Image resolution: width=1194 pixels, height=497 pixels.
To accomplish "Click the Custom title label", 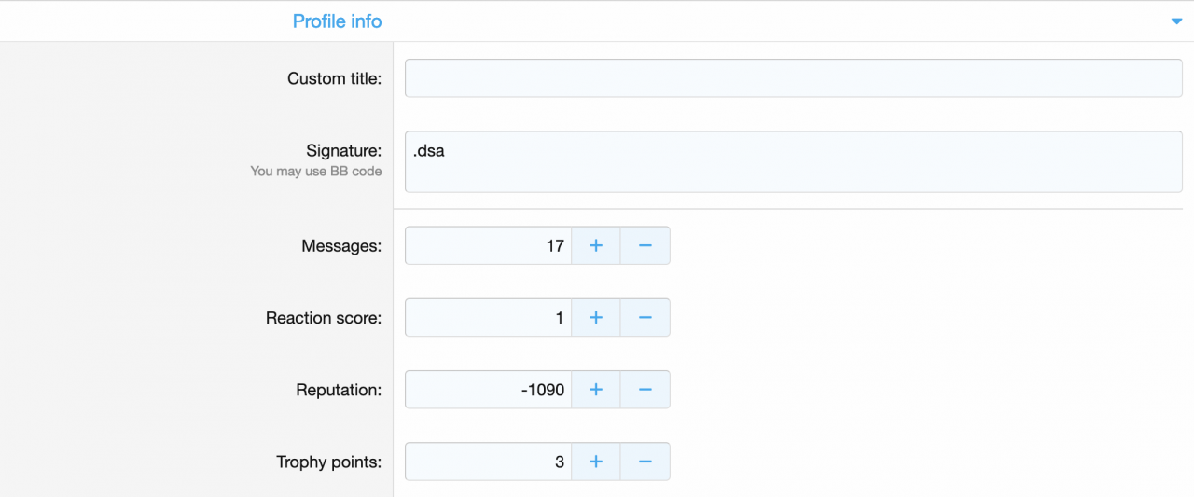I will [334, 79].
